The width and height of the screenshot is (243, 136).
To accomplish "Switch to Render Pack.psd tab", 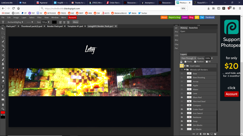I will [x=55, y=26].
